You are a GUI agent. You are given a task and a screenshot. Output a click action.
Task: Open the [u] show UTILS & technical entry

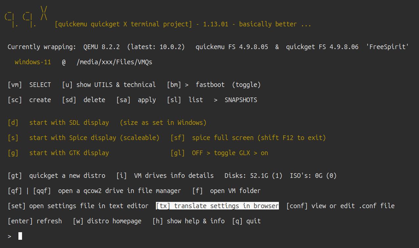coord(109,85)
